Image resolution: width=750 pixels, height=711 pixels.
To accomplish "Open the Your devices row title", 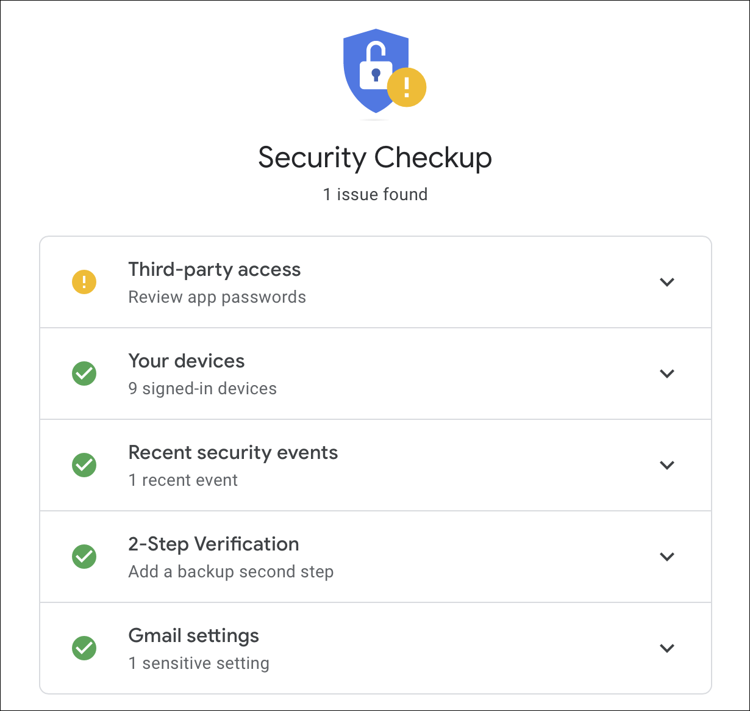I will [187, 361].
